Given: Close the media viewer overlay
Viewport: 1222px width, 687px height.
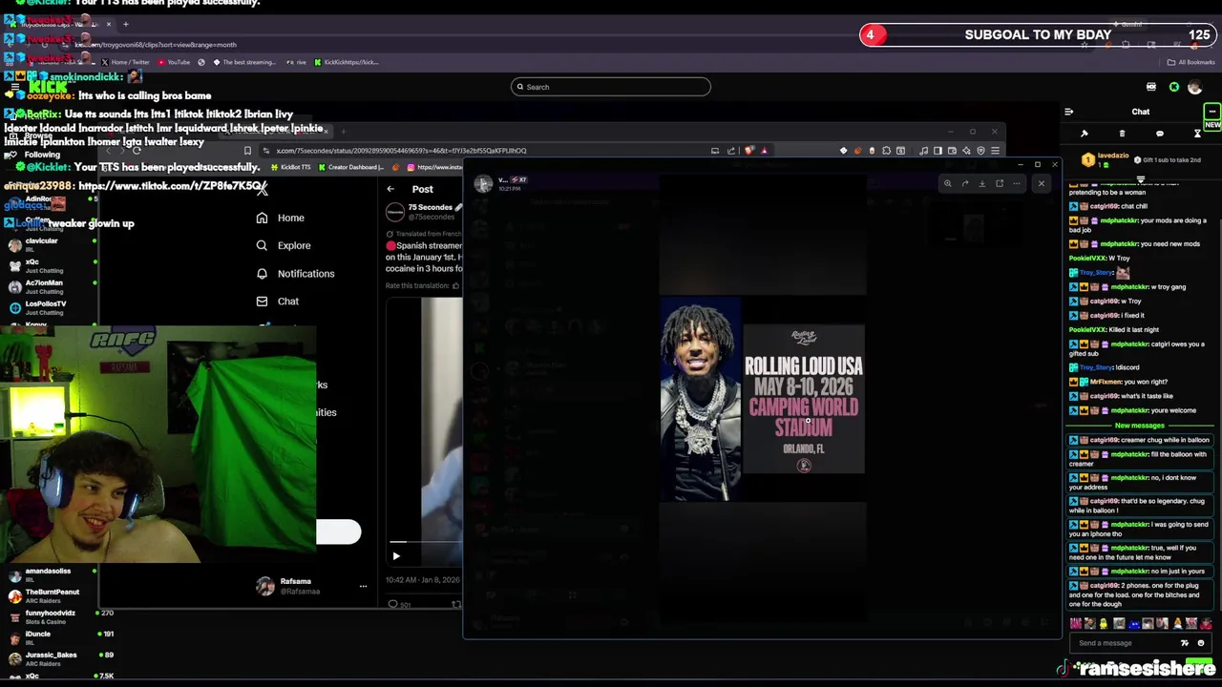Looking at the screenshot, I should coord(1042,183).
